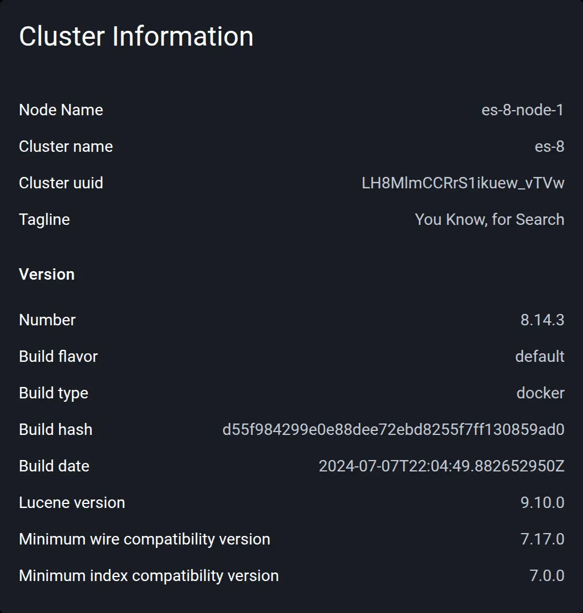Click the Build flavor label
This screenshot has height=613, width=583.
pyautogui.click(x=58, y=357)
